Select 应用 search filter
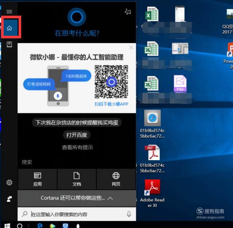The width and height of the screenshot is (233, 228). pos(38,179)
